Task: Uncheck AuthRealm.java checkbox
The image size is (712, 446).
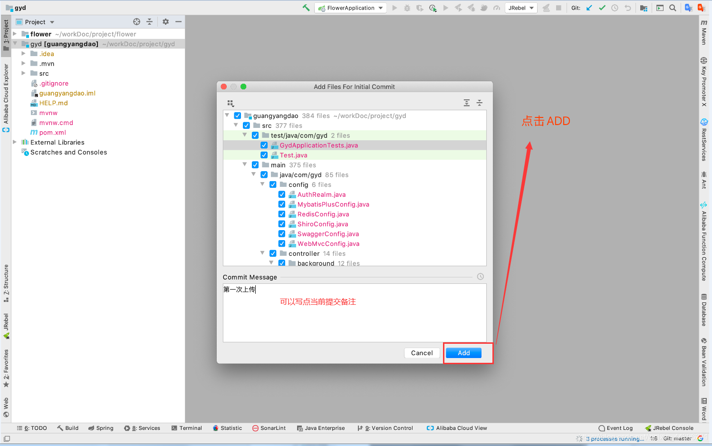Action: [x=282, y=194]
